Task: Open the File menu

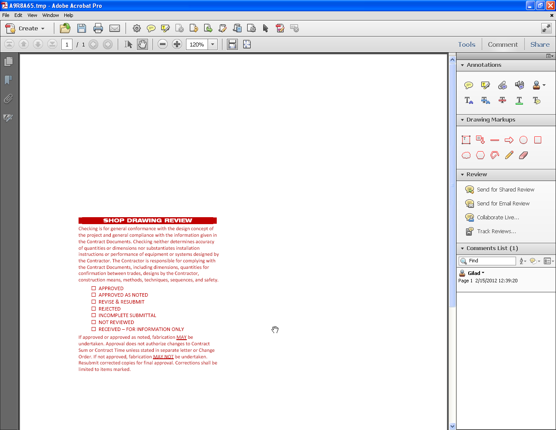Action: coord(6,15)
